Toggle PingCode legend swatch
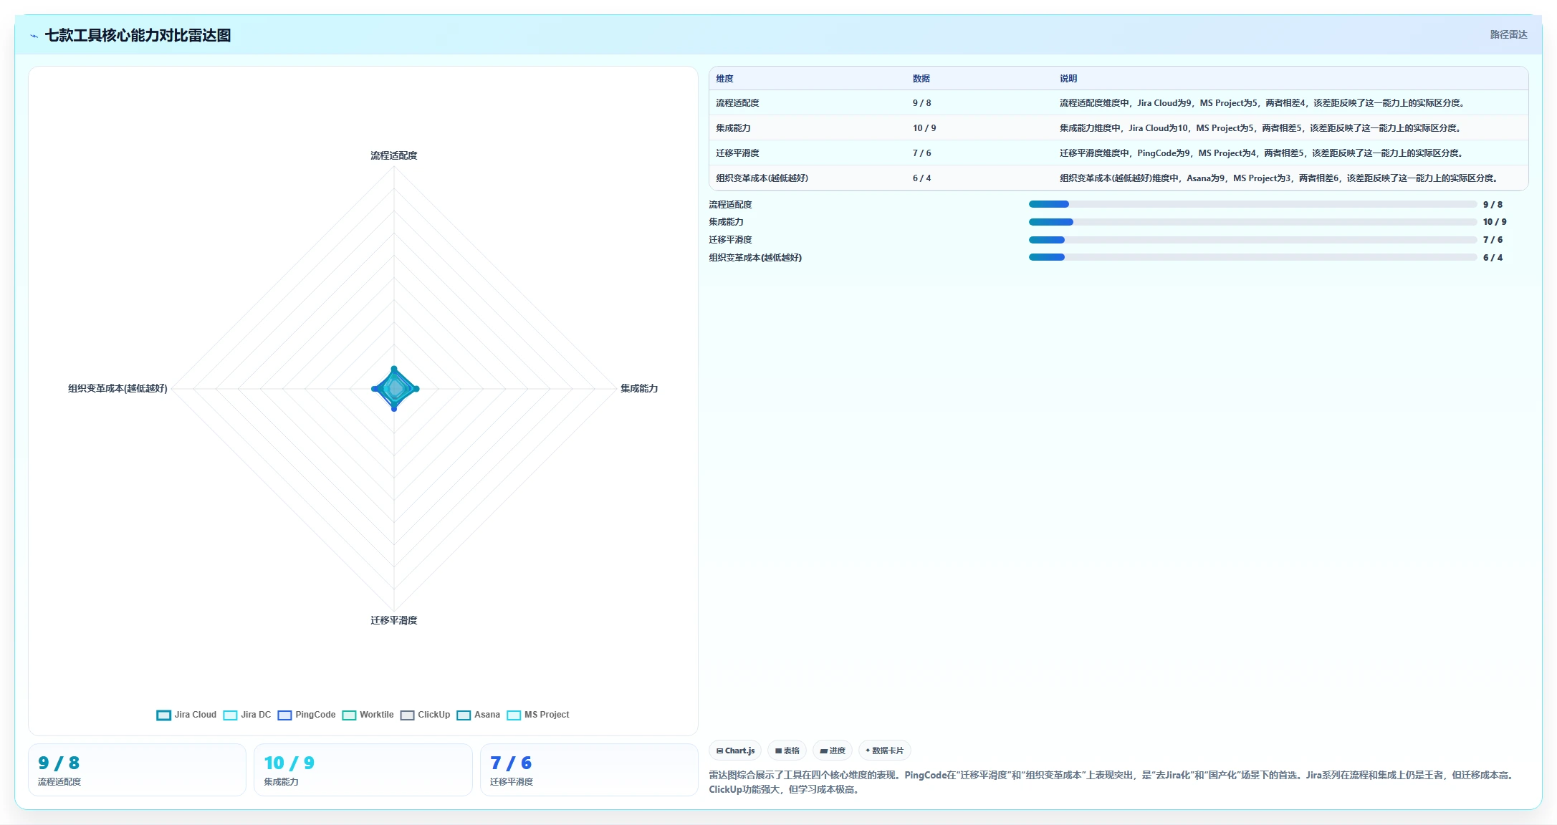The image size is (1557, 825). coord(284,715)
